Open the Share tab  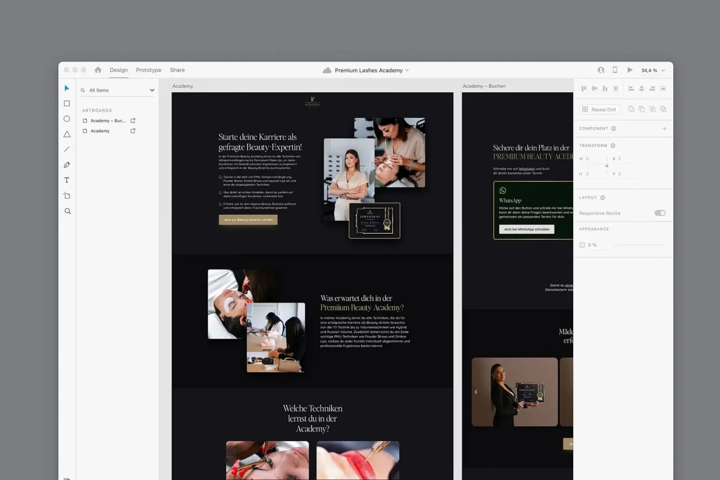[177, 70]
